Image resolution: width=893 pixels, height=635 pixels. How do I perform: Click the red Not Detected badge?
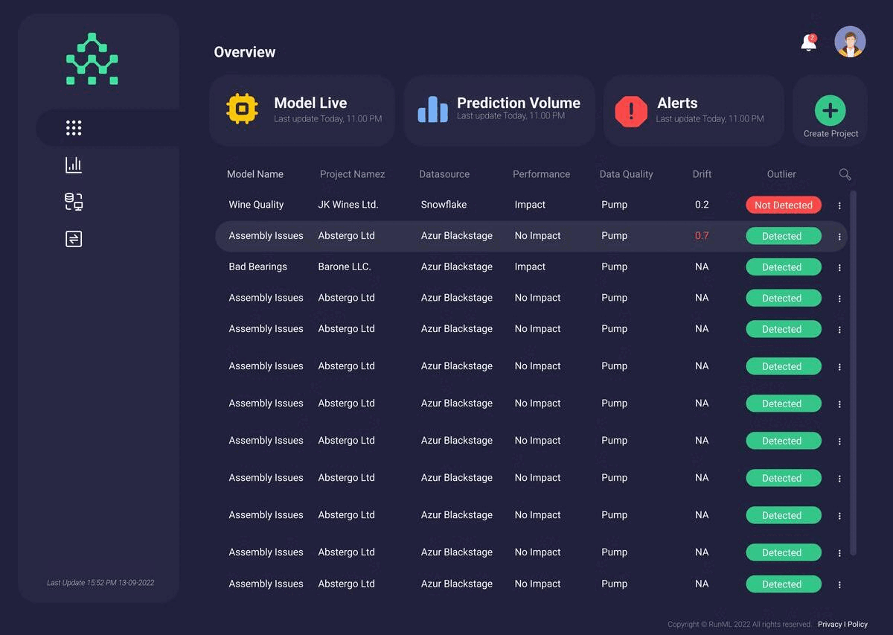point(783,205)
